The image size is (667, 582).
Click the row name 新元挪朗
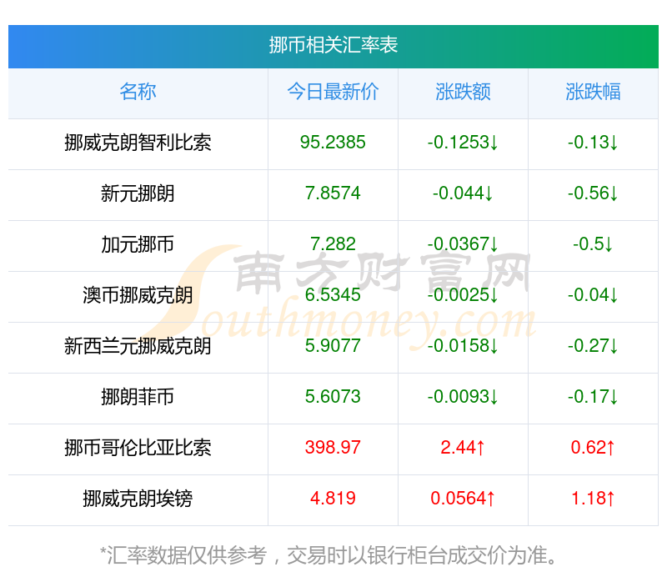point(138,193)
